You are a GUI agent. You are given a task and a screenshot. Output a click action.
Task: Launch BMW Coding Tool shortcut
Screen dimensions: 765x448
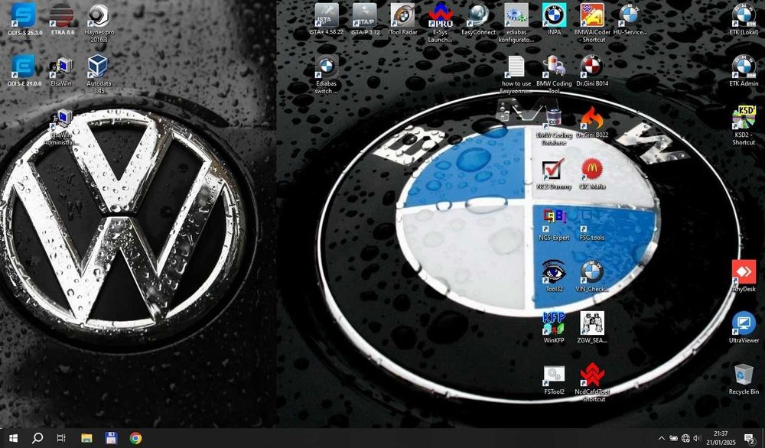pyautogui.click(x=554, y=67)
